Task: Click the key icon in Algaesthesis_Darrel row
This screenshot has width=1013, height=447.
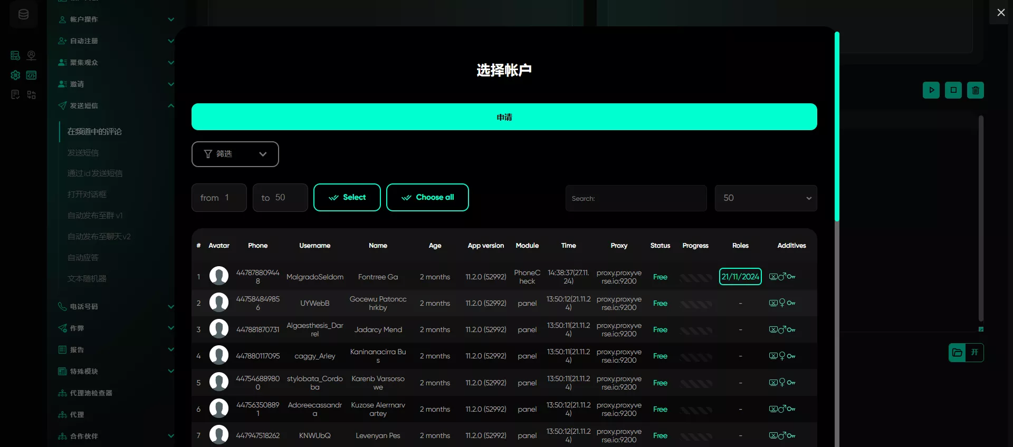Action: (791, 329)
